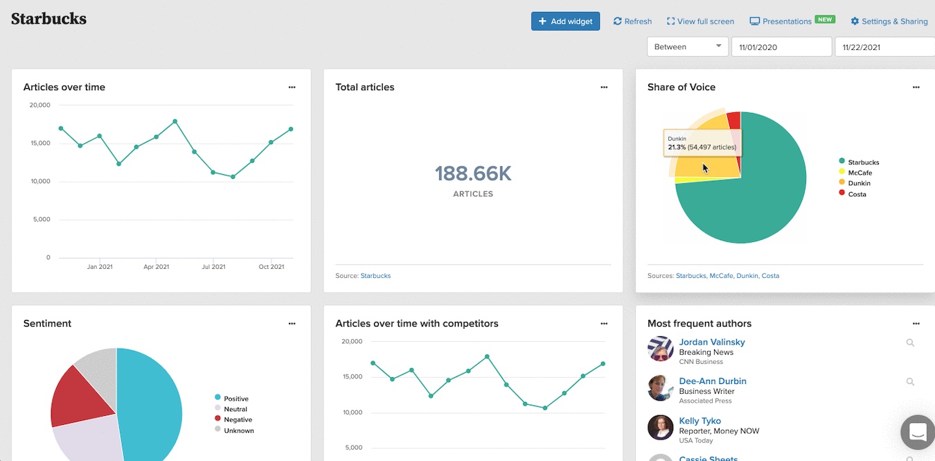Open Settings & Sharing menu

pyautogui.click(x=889, y=21)
